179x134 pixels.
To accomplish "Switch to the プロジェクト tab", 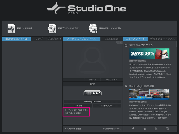I will [x=55, y=39].
